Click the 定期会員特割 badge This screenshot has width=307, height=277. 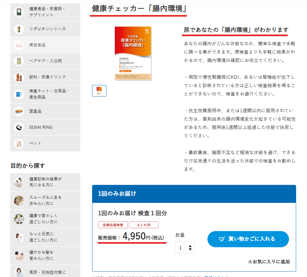113,225
